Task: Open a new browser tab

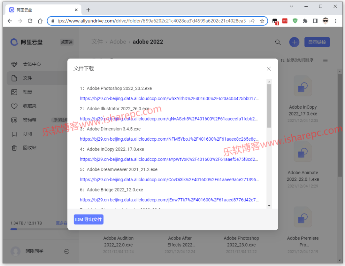Action: click(x=88, y=10)
